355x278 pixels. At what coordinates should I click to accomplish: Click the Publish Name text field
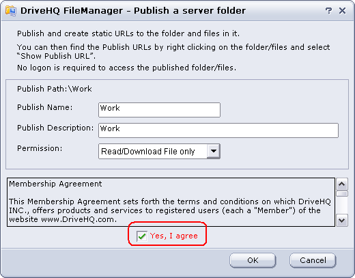pos(159,110)
